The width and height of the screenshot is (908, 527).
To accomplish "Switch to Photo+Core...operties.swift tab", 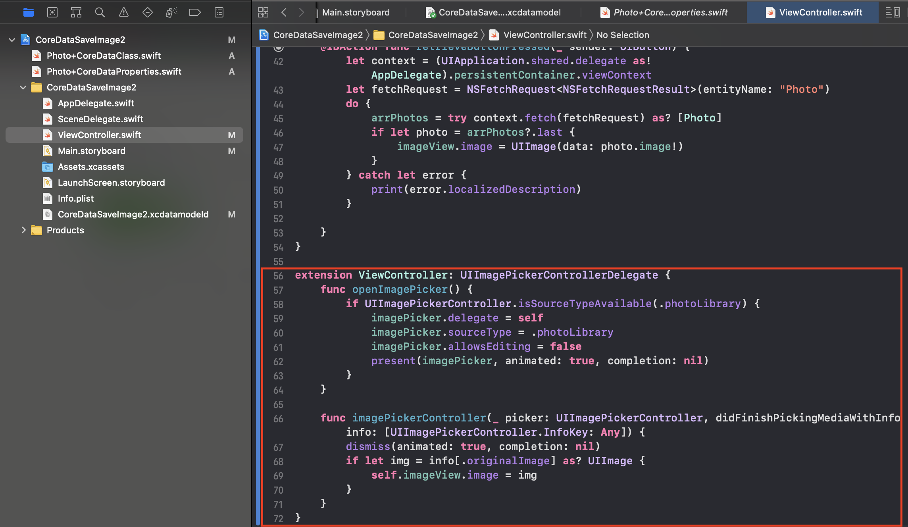I will [x=670, y=12].
